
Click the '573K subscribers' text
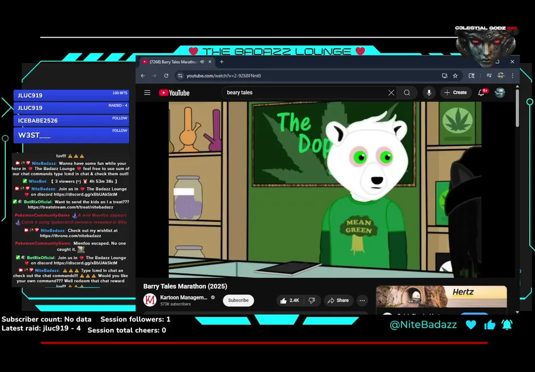[175, 304]
